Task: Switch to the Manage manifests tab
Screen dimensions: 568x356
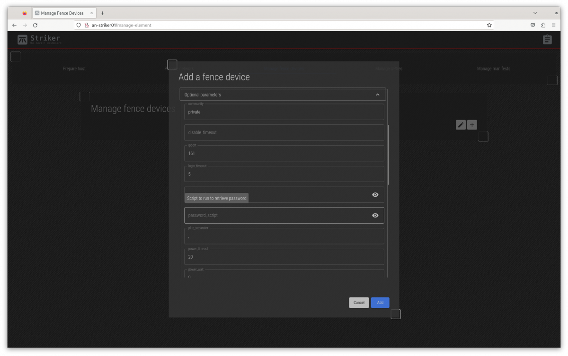Action: (x=493, y=69)
